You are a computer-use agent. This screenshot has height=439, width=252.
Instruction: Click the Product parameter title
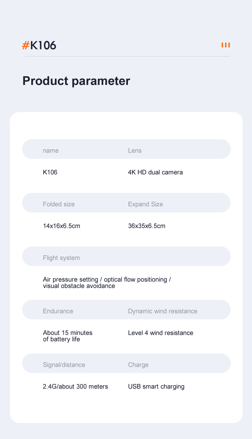click(x=76, y=81)
